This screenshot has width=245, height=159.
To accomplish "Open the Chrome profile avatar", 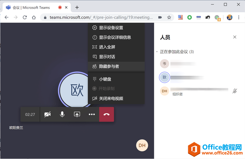I will [230, 18].
